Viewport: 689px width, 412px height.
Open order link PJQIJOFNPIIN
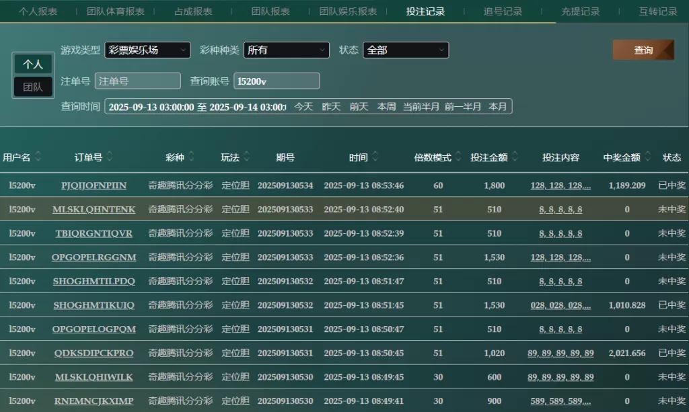[94, 186]
